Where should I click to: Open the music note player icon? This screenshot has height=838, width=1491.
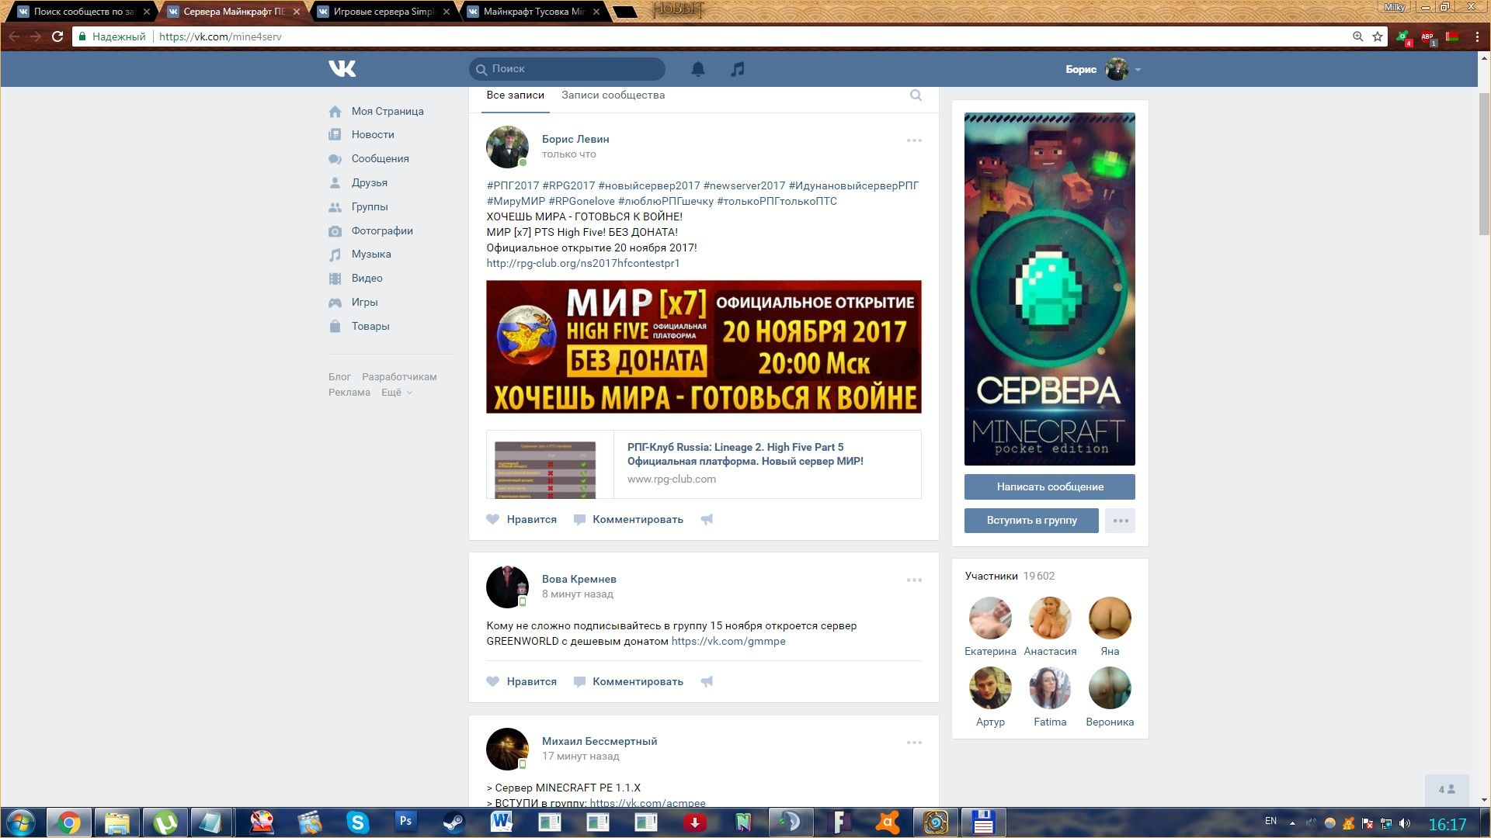pos(737,69)
